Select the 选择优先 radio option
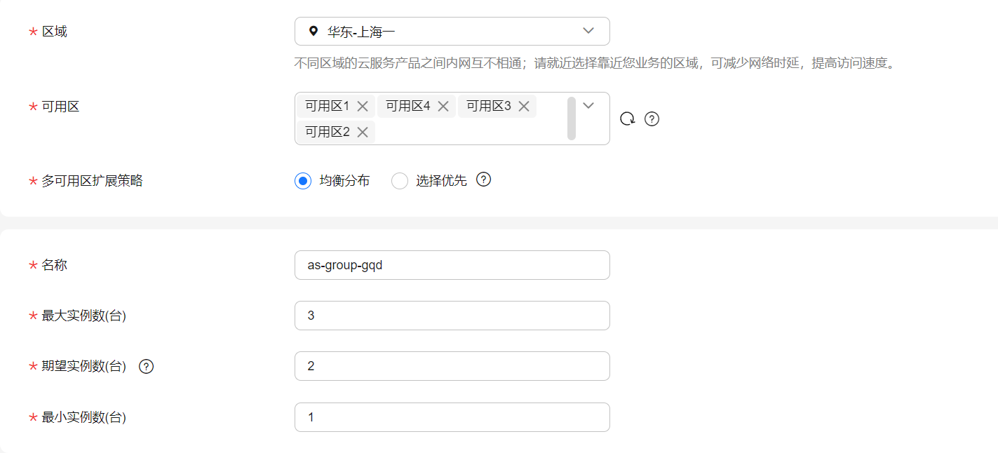Screen dimensions: 998x453 (400, 181)
